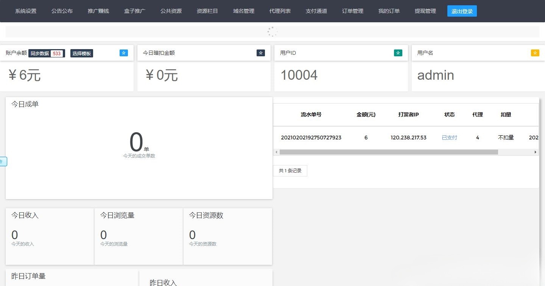Click the loading spinner area below the navbar
The width and height of the screenshot is (545, 286).
272,32
